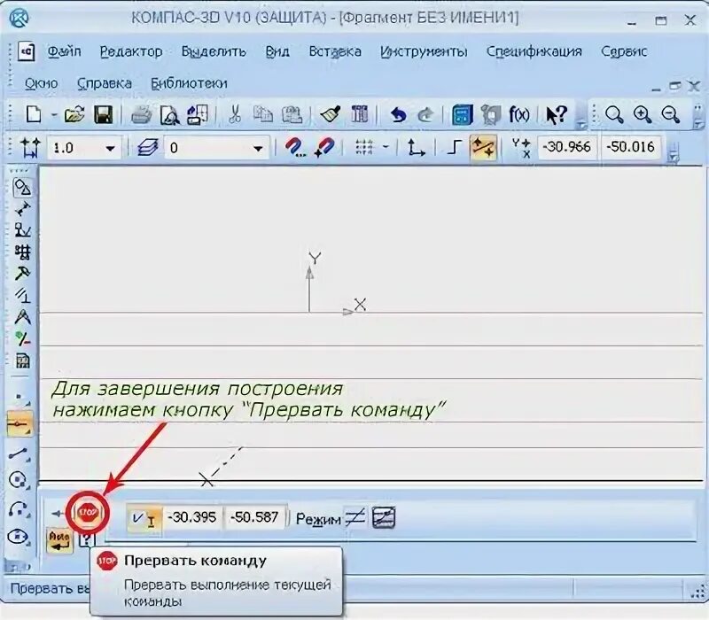Toggle the grid display button
The image size is (709, 620).
[x=363, y=148]
